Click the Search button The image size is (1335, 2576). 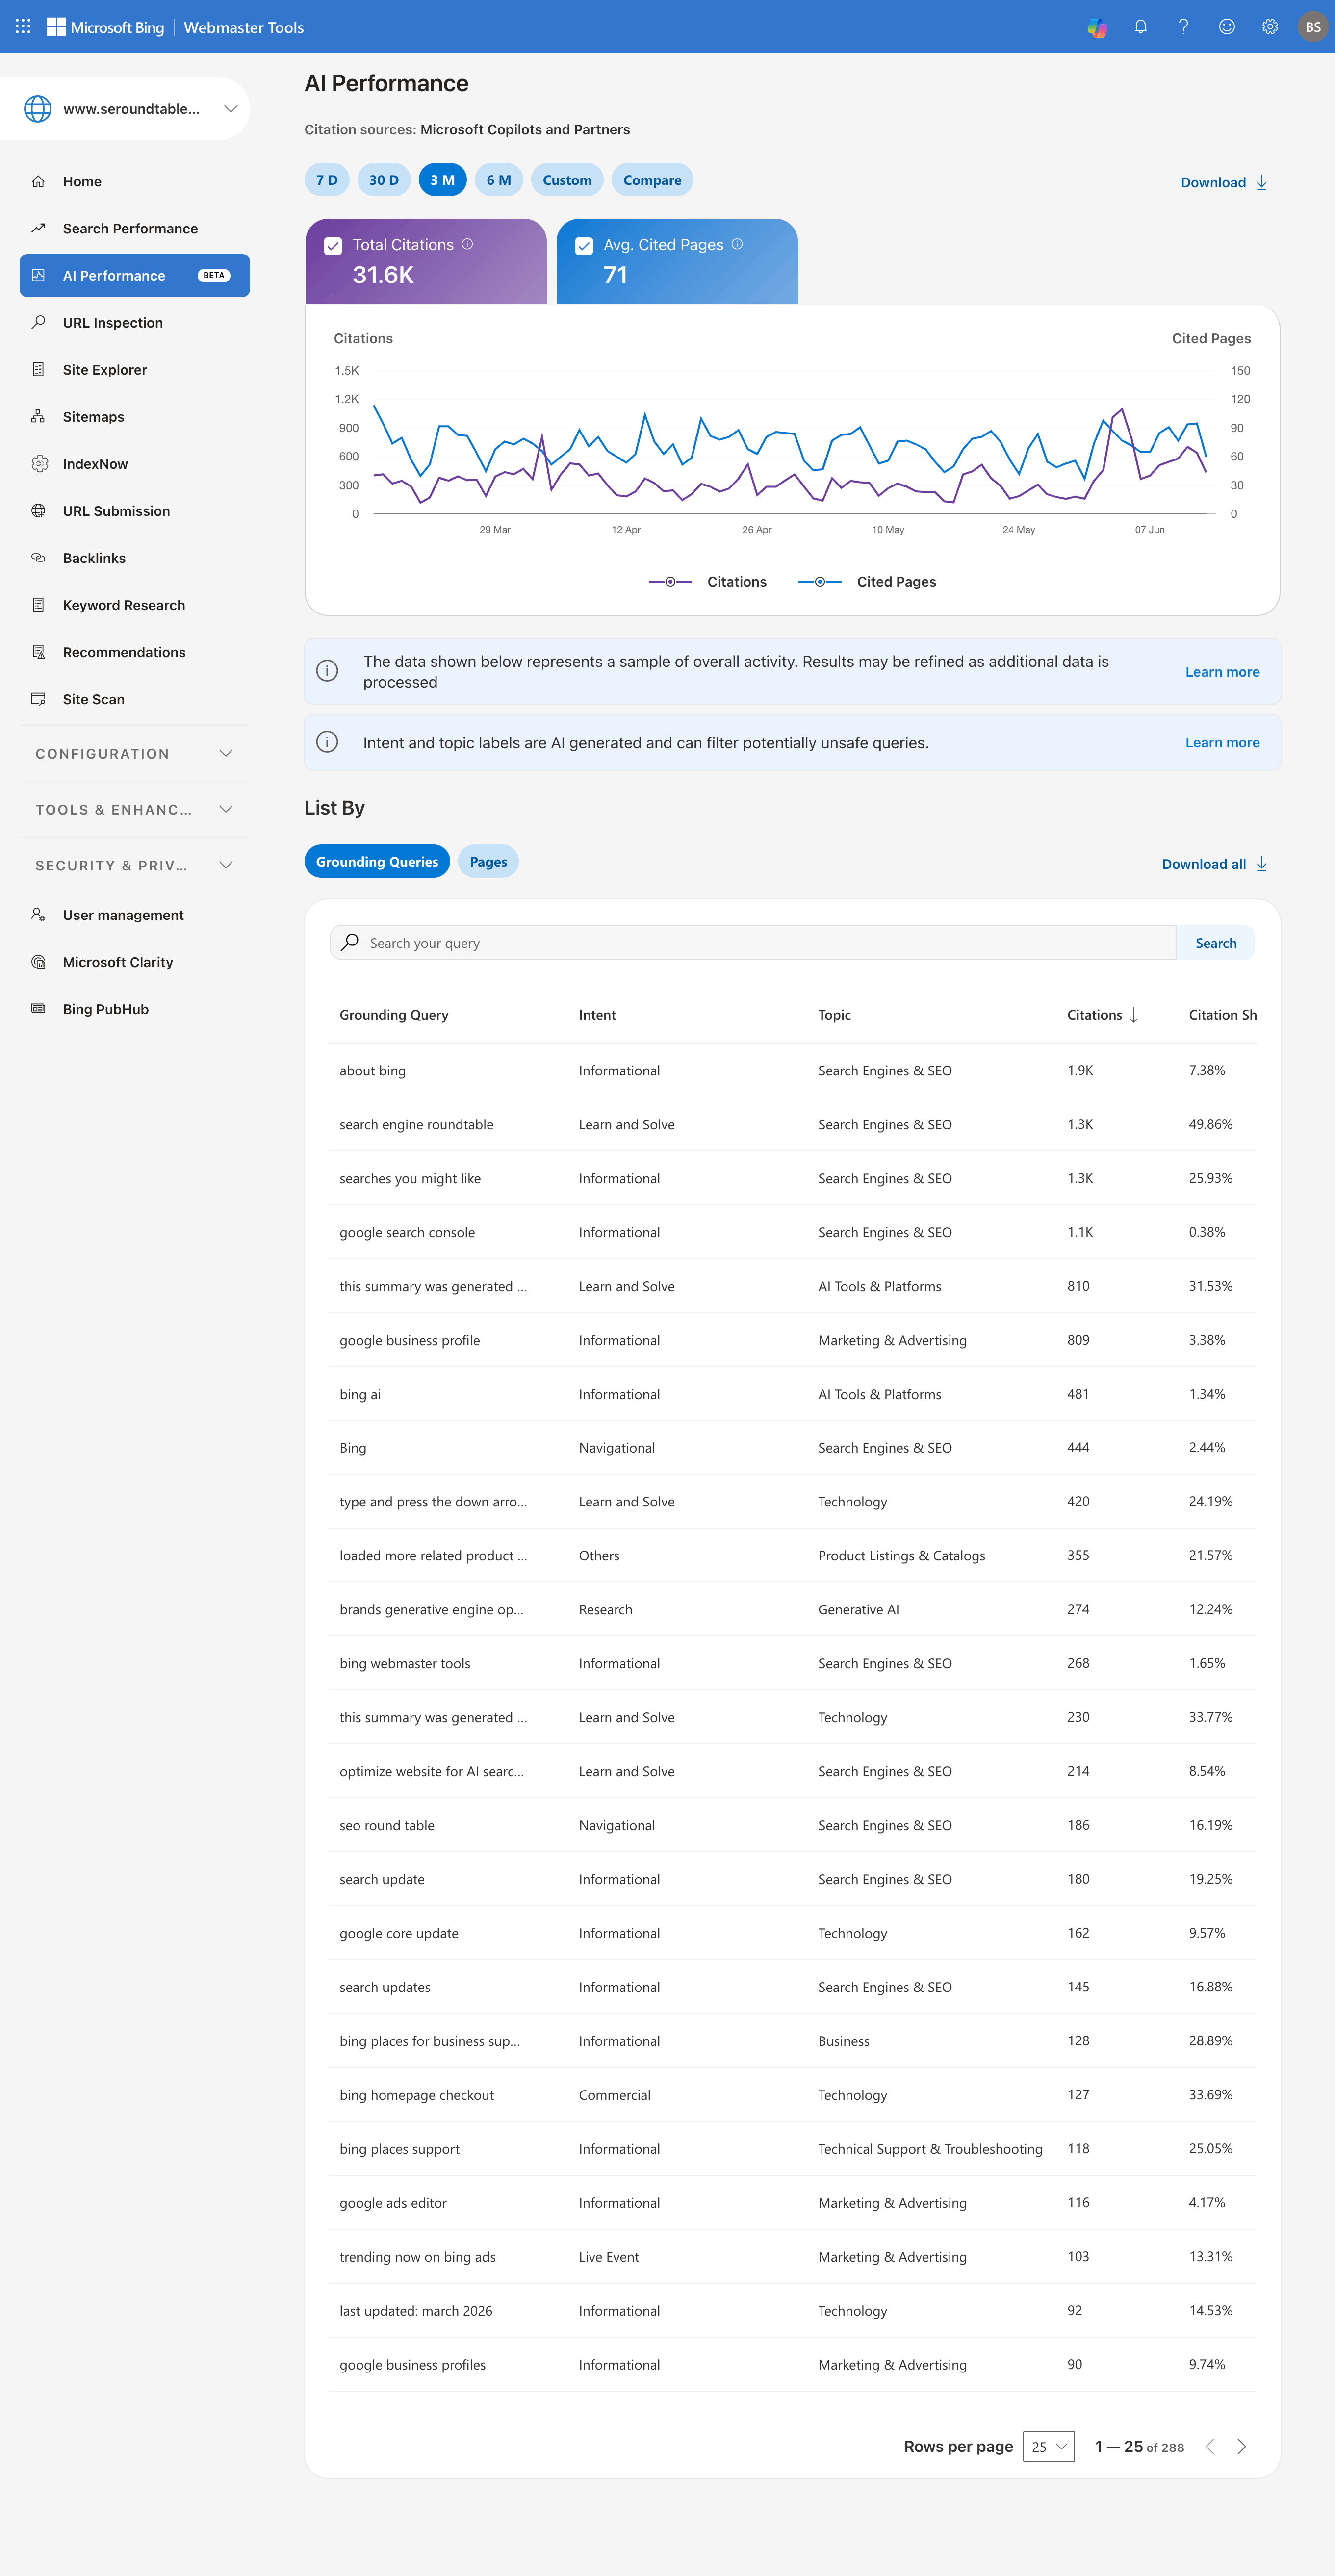pos(1215,943)
